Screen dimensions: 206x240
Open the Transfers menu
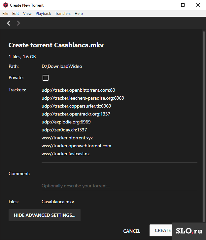tap(63, 14)
